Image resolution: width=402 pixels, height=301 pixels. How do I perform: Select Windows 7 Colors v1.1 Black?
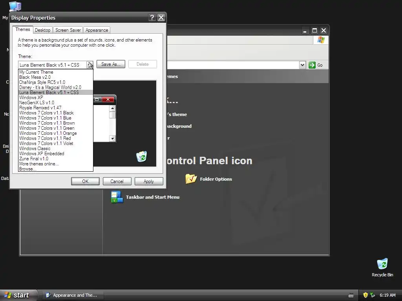[x=56, y=113]
